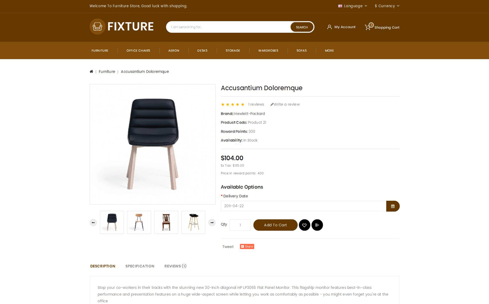Click the Fixture armchair logo
The image size is (489, 304).
[x=97, y=26]
